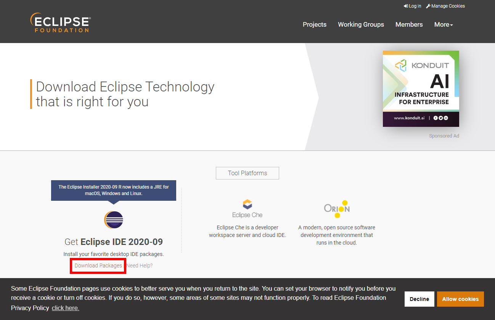The height and width of the screenshot is (320, 495).
Task: Open Manage Cookies settings
Action: coord(445,6)
